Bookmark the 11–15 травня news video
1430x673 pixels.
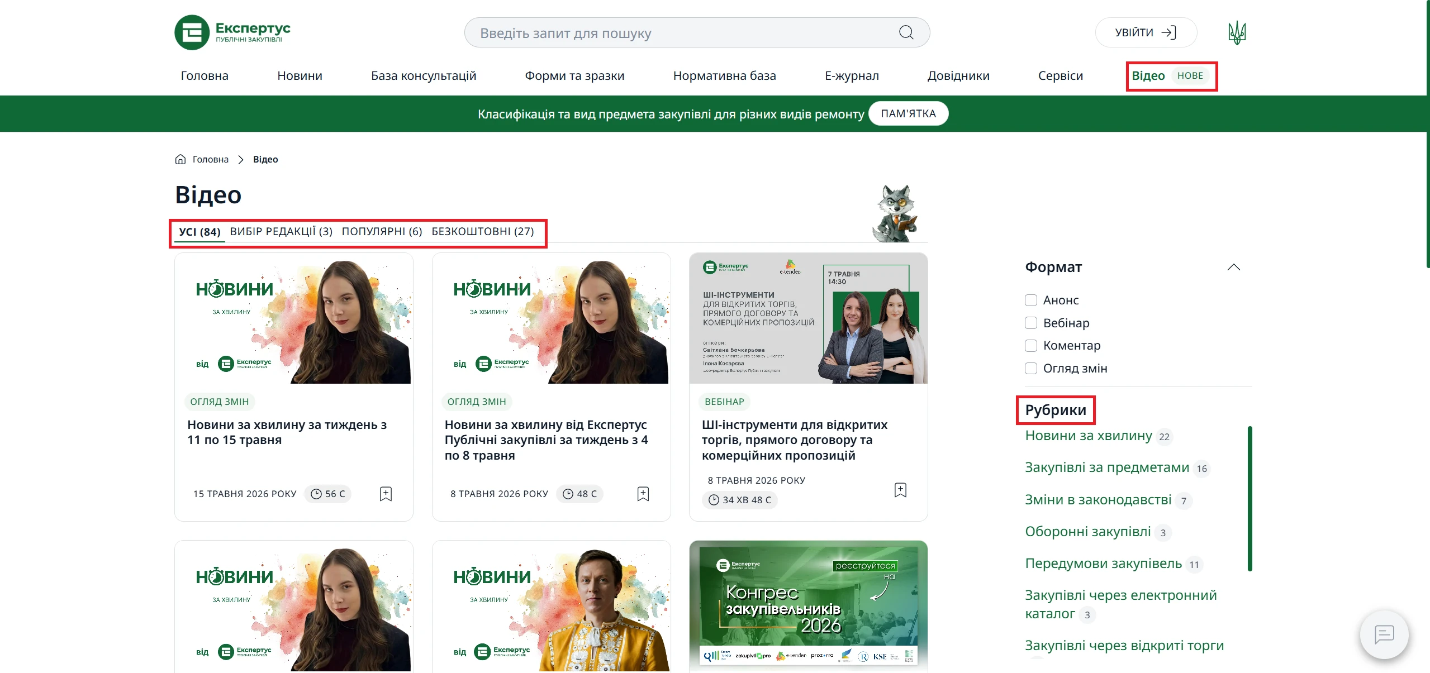pos(386,494)
